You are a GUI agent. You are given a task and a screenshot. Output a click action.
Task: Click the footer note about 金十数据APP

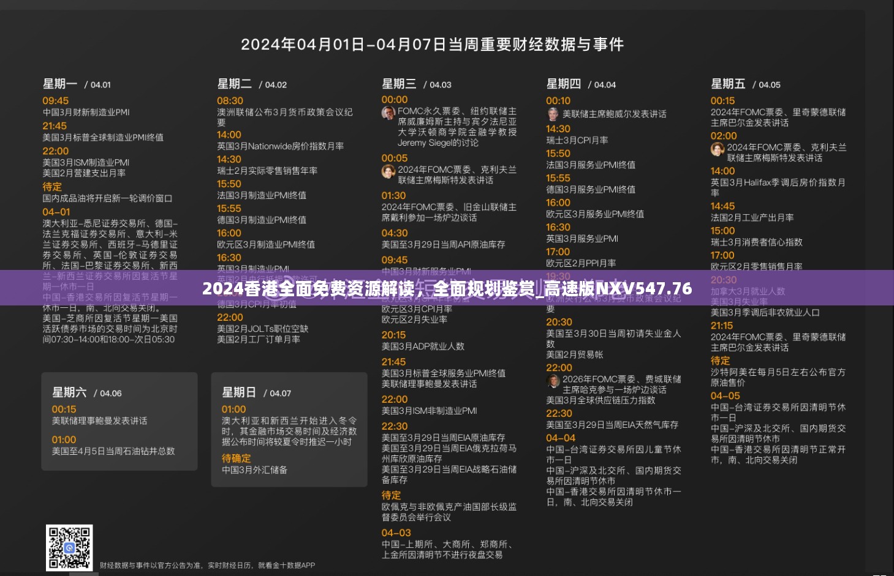coord(207,566)
